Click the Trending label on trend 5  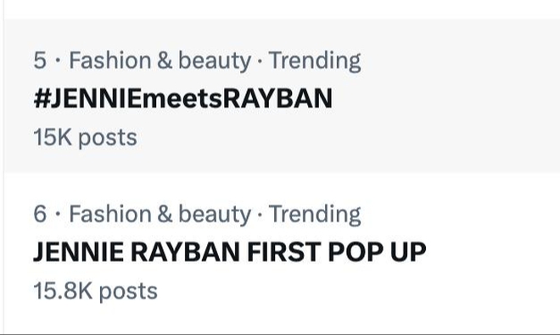(315, 61)
